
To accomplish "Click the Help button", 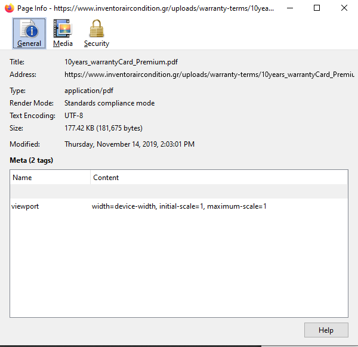I will [326, 330].
